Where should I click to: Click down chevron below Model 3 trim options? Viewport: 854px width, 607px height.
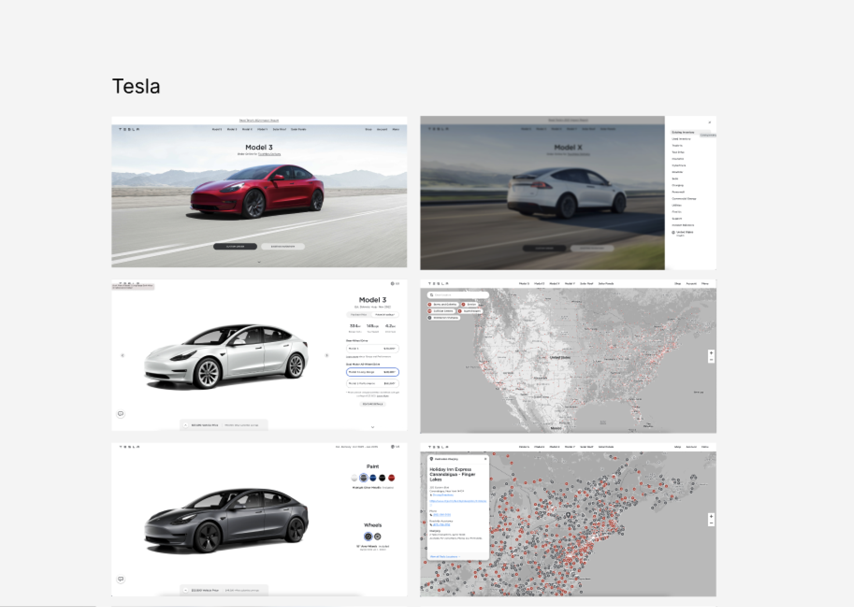coord(373,427)
